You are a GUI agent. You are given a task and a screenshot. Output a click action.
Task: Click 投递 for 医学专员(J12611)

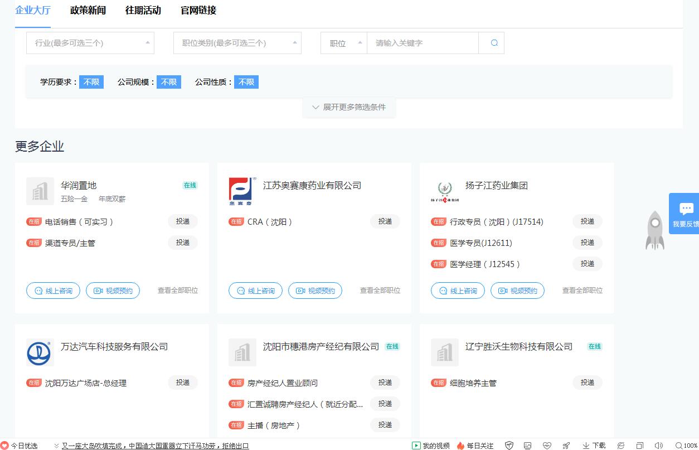(588, 243)
